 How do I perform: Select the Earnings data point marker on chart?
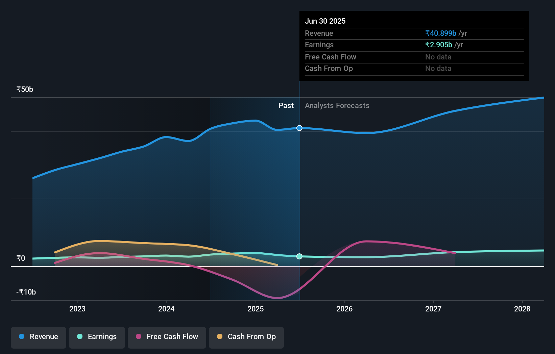299,256
